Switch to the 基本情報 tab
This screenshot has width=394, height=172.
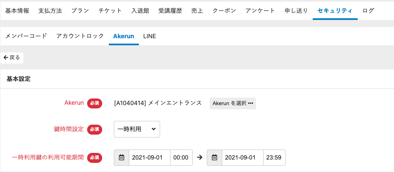[x=17, y=10]
